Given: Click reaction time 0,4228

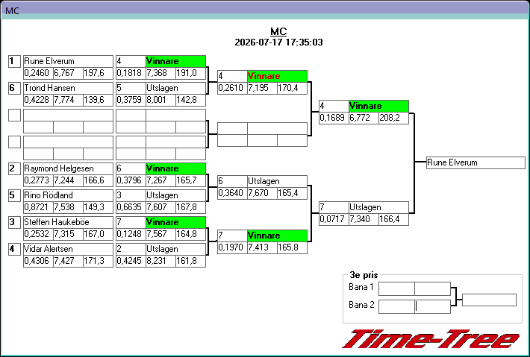Looking at the screenshot, I should [x=38, y=100].
